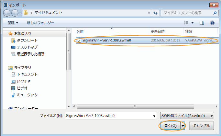The image size is (221, 136).
Task: Toggle the preview pane icon
Action: (202, 23)
